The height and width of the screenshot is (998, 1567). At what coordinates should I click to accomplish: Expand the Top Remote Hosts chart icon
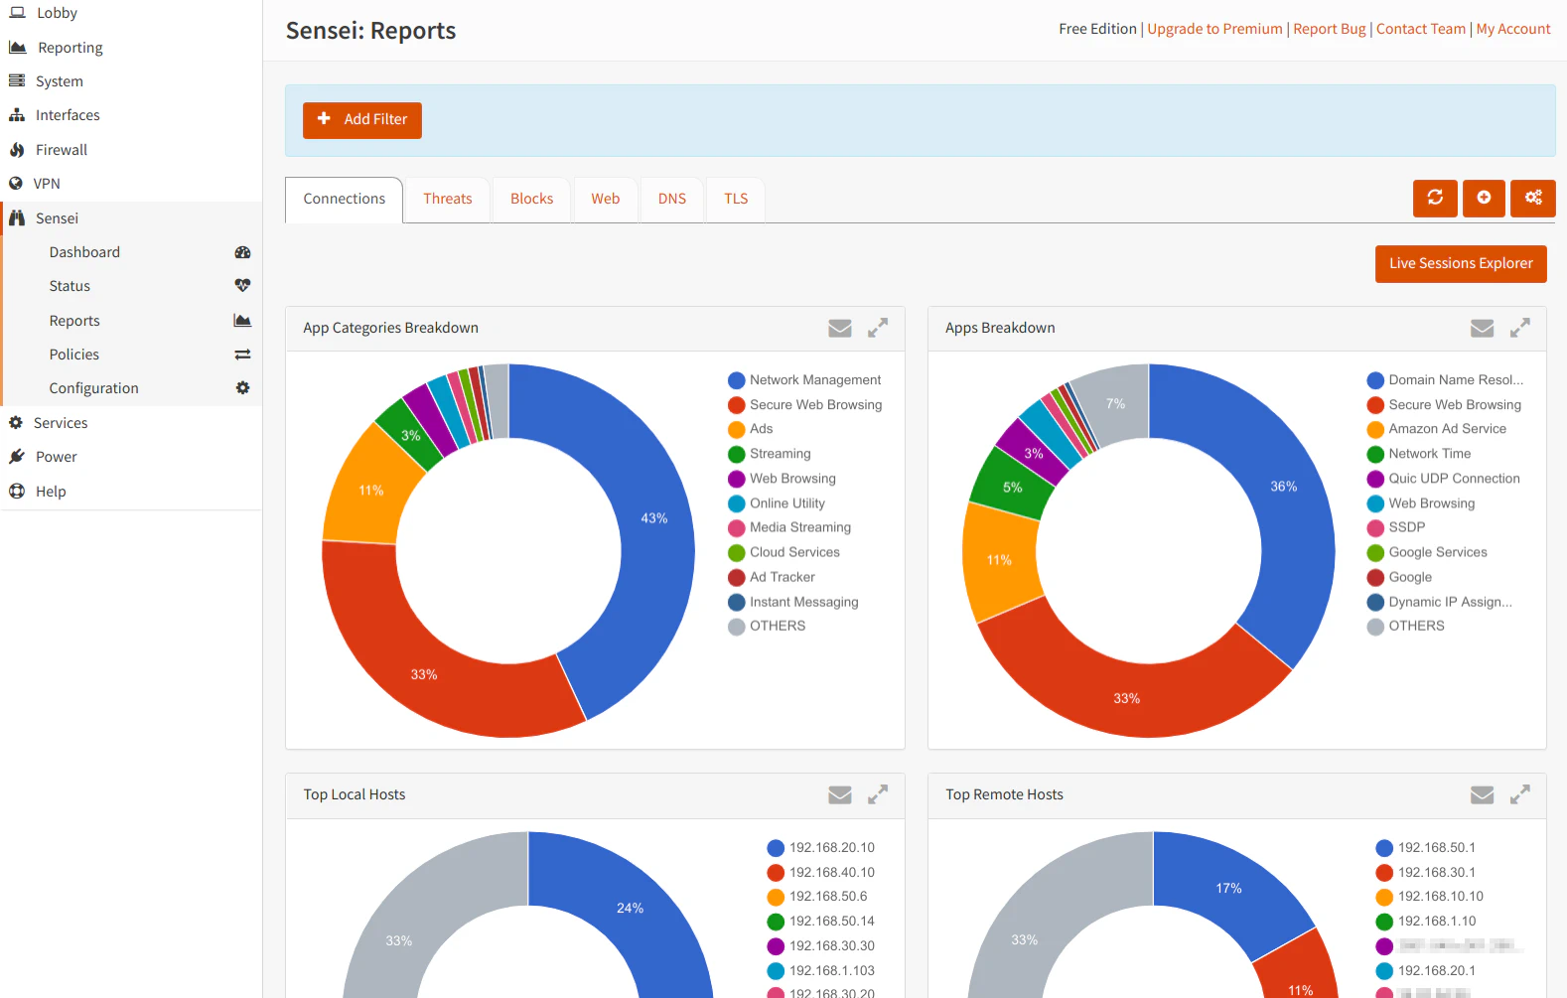coord(1520,794)
